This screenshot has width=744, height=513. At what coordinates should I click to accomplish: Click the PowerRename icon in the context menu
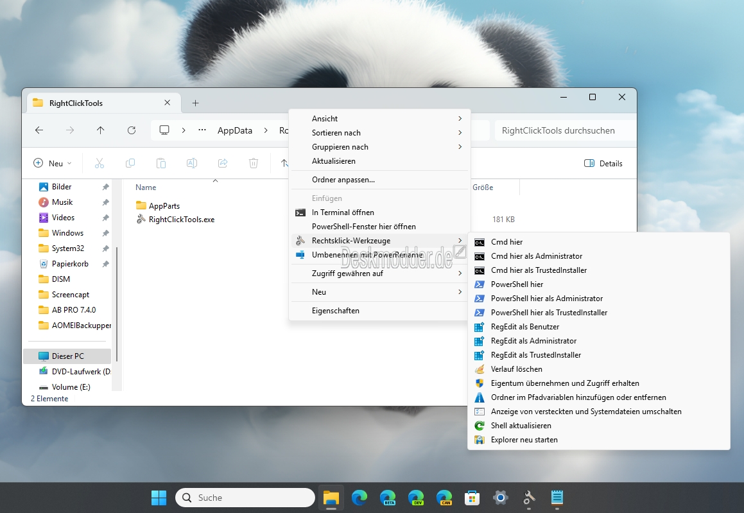click(x=300, y=255)
